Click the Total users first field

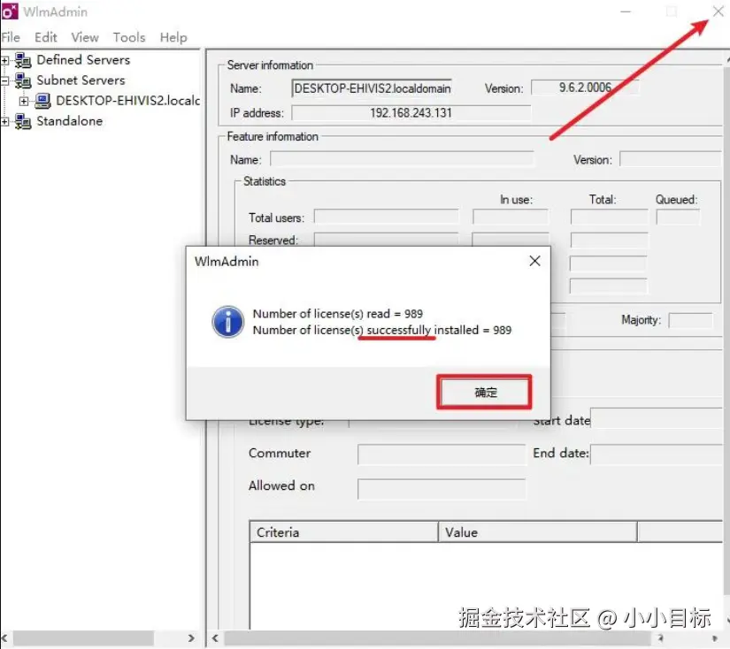(x=387, y=217)
